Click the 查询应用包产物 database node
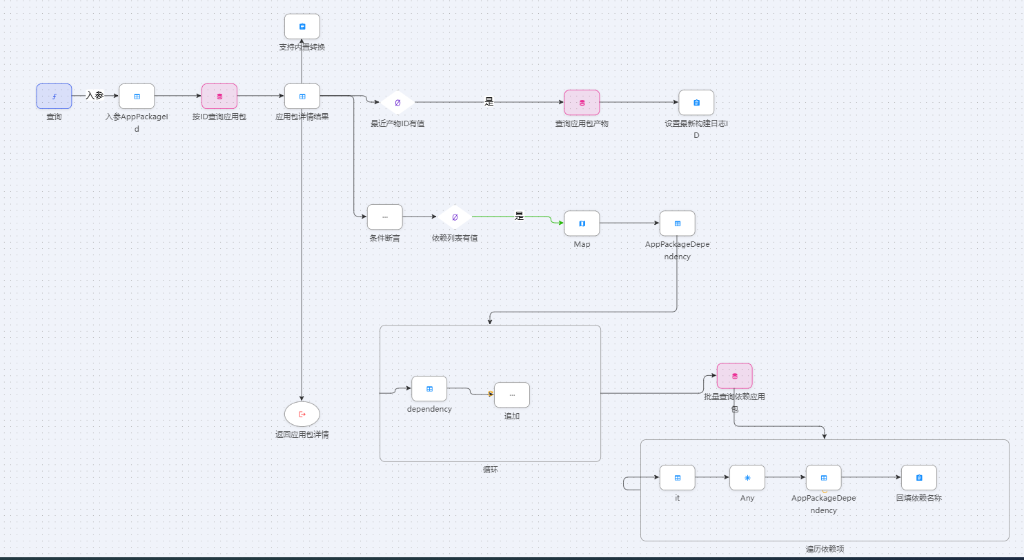The height and width of the screenshot is (560, 1024). pos(582,103)
